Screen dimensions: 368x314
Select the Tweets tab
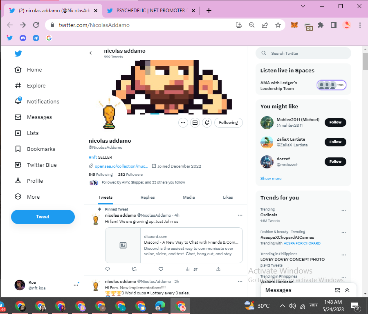tap(105, 197)
